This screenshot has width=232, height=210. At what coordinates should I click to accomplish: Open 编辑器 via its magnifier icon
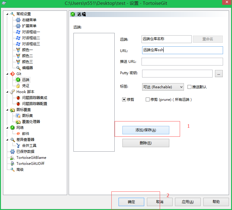tap(18, 68)
